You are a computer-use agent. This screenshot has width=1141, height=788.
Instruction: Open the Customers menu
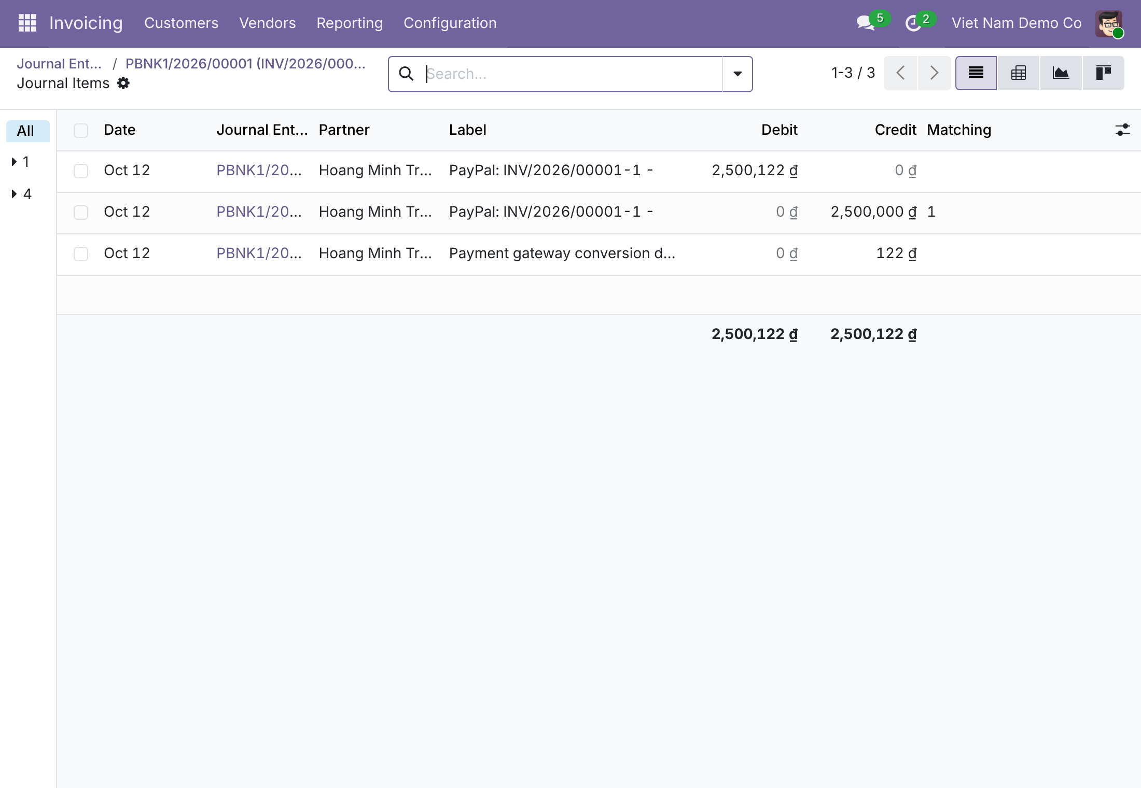click(181, 23)
